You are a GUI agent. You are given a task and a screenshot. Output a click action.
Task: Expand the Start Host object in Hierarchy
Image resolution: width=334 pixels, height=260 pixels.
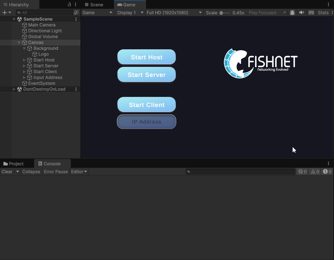[x=24, y=60]
